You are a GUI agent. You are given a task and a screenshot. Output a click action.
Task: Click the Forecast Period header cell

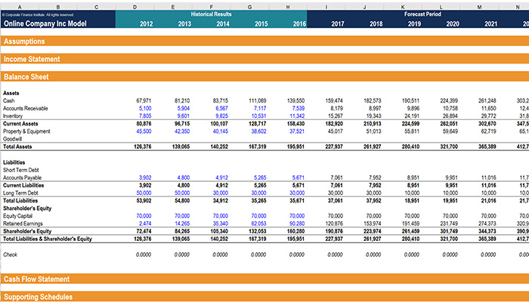coord(422,14)
